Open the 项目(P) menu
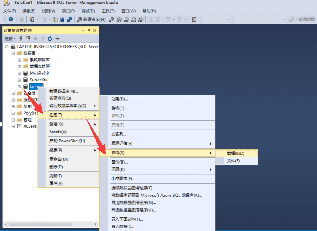Viewport: 317px width, 231px height. tap(68, 11)
